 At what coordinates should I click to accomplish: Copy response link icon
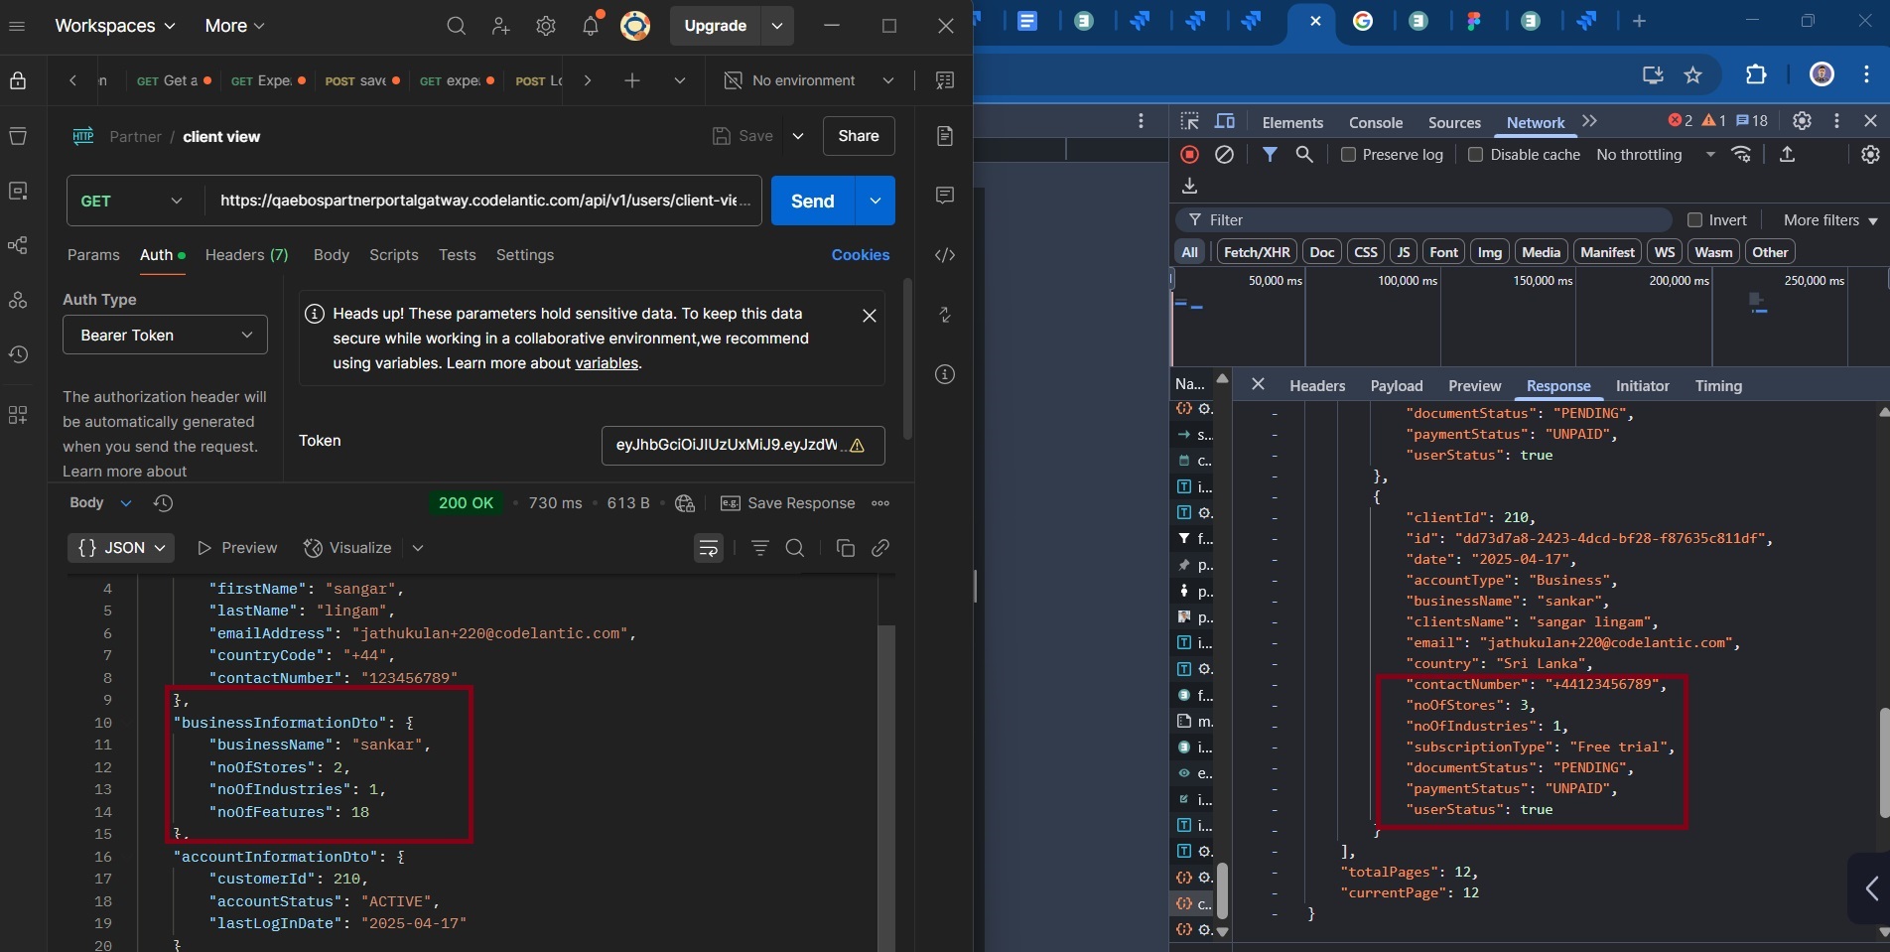click(880, 548)
